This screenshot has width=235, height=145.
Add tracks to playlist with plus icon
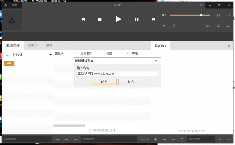156,139
